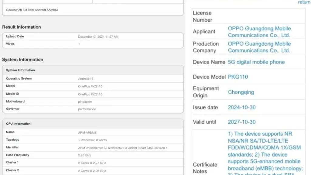Select the Applicant value OPPO Guangdong Mobile Communications
311x175 pixels.
click(x=259, y=32)
